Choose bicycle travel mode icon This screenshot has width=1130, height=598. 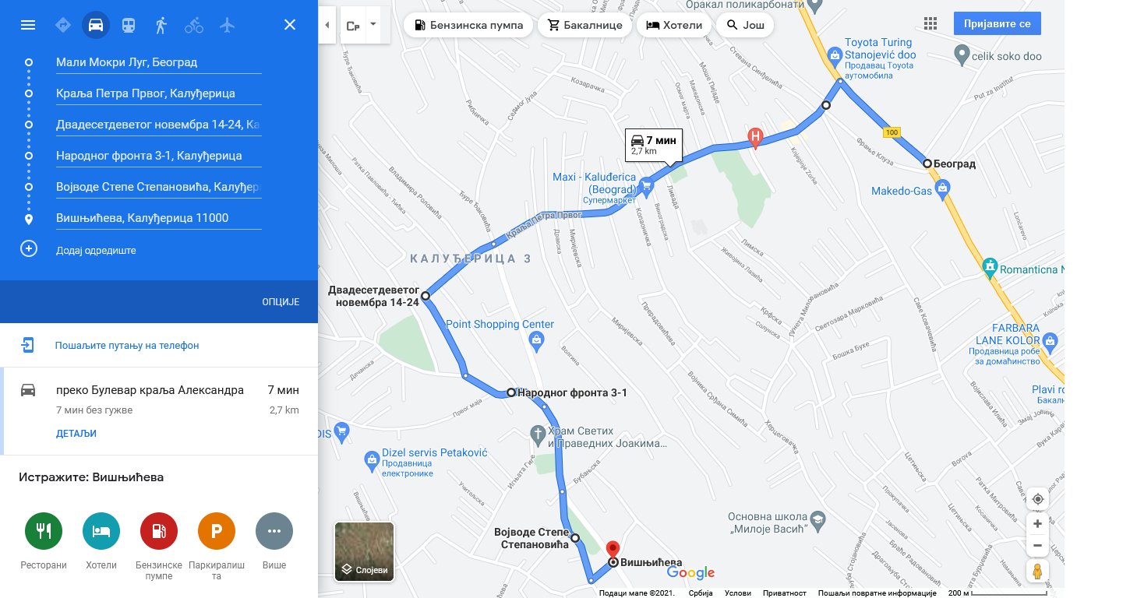(x=194, y=25)
